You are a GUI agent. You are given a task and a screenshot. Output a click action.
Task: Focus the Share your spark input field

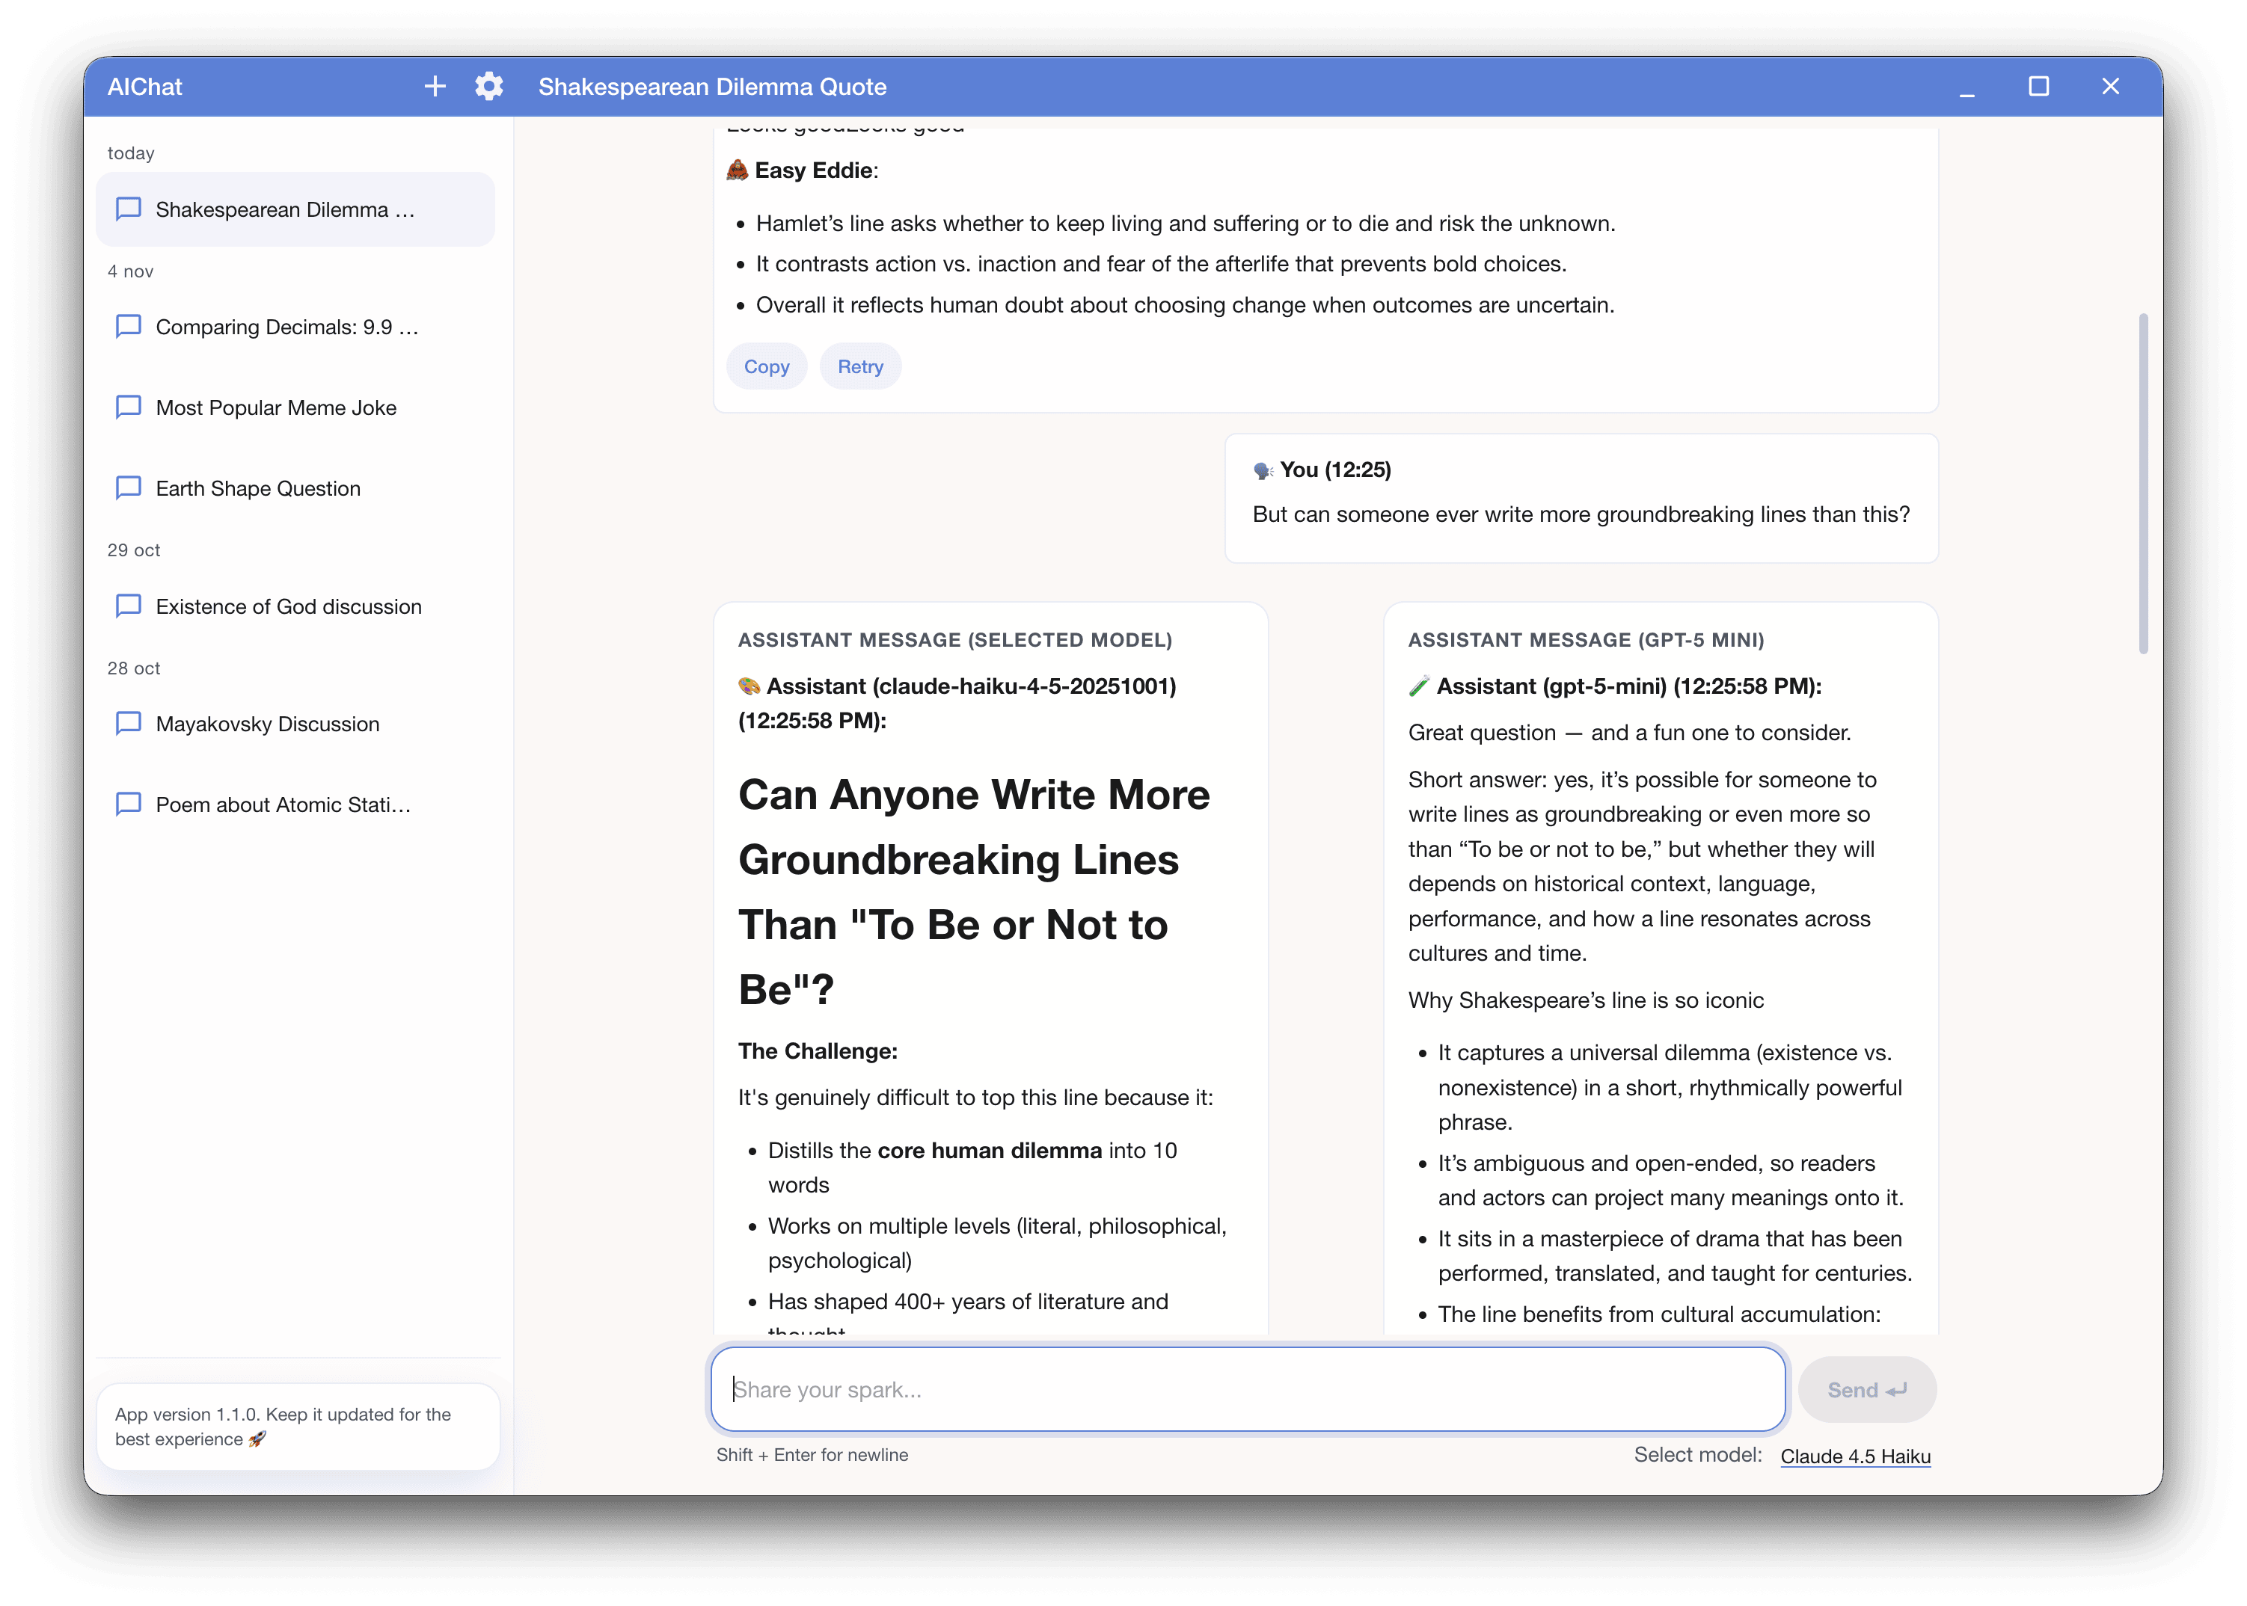click(x=1247, y=1389)
